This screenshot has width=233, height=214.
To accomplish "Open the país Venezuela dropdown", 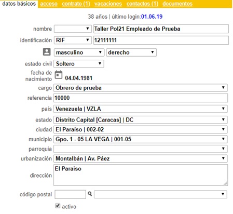I will (141, 109).
